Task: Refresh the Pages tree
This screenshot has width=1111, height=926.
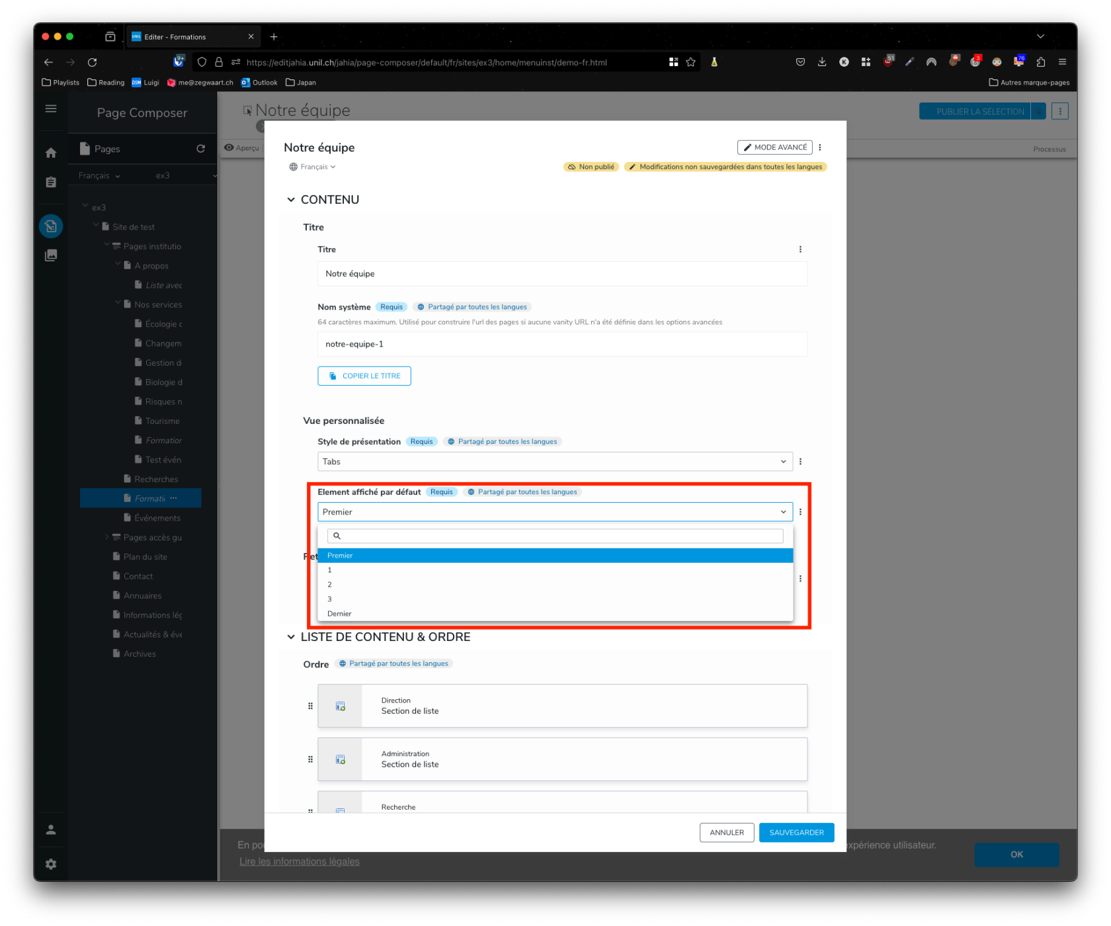Action: coord(200,149)
